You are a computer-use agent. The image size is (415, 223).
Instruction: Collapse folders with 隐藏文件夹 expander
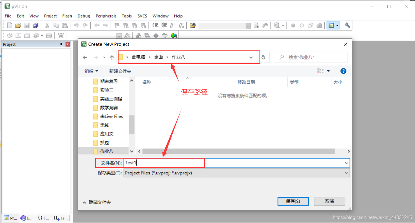tap(97, 202)
